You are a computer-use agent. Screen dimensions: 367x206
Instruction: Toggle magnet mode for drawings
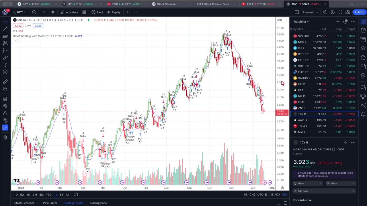pyautogui.click(x=5, y=99)
